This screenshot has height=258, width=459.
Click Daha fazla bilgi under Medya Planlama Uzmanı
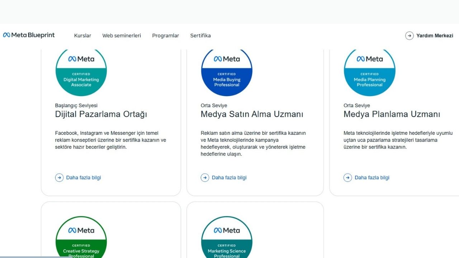372,177
